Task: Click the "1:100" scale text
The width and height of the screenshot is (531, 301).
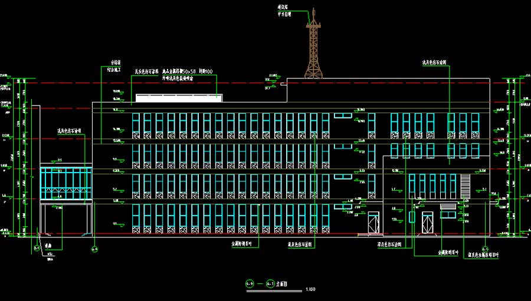Action: [310, 289]
